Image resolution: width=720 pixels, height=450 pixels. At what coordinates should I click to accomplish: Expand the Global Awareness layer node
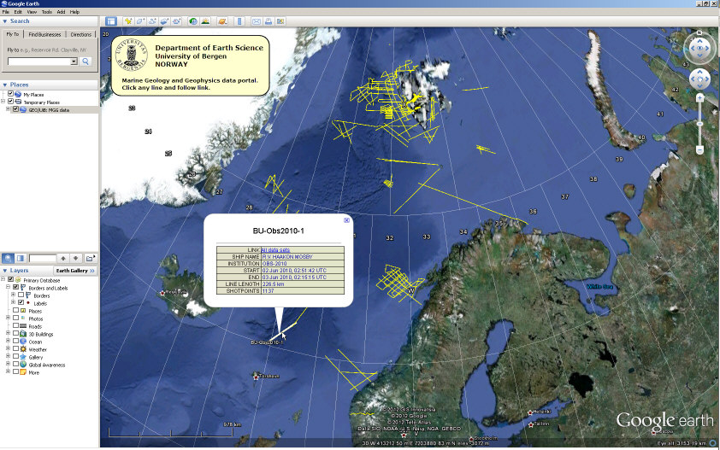click(8, 365)
